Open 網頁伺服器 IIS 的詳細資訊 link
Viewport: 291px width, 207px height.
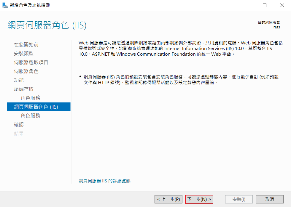[x=105, y=181]
